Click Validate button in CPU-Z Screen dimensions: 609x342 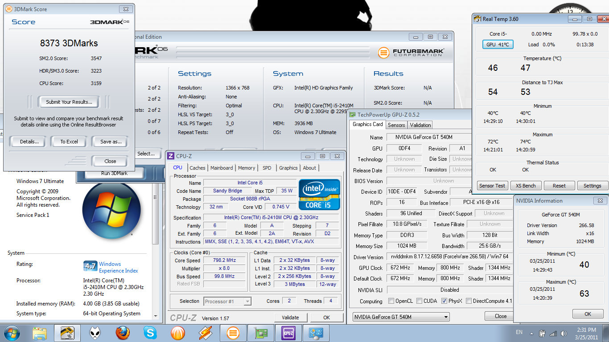(x=290, y=318)
